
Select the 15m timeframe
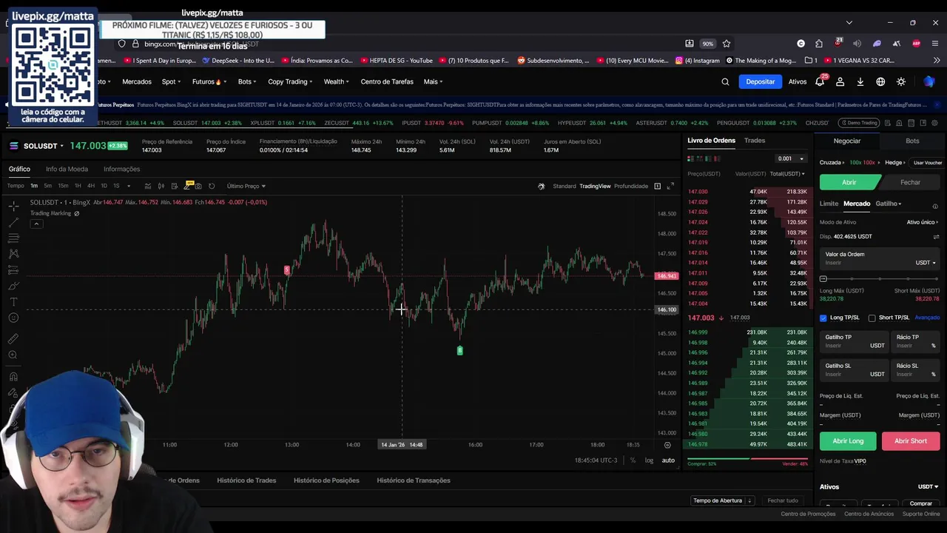point(63,186)
